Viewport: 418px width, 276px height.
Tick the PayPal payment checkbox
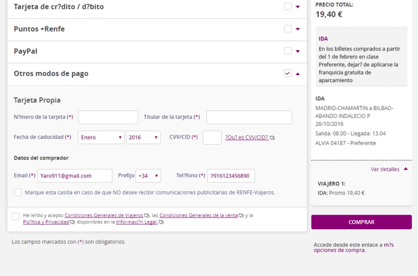pos(288,51)
